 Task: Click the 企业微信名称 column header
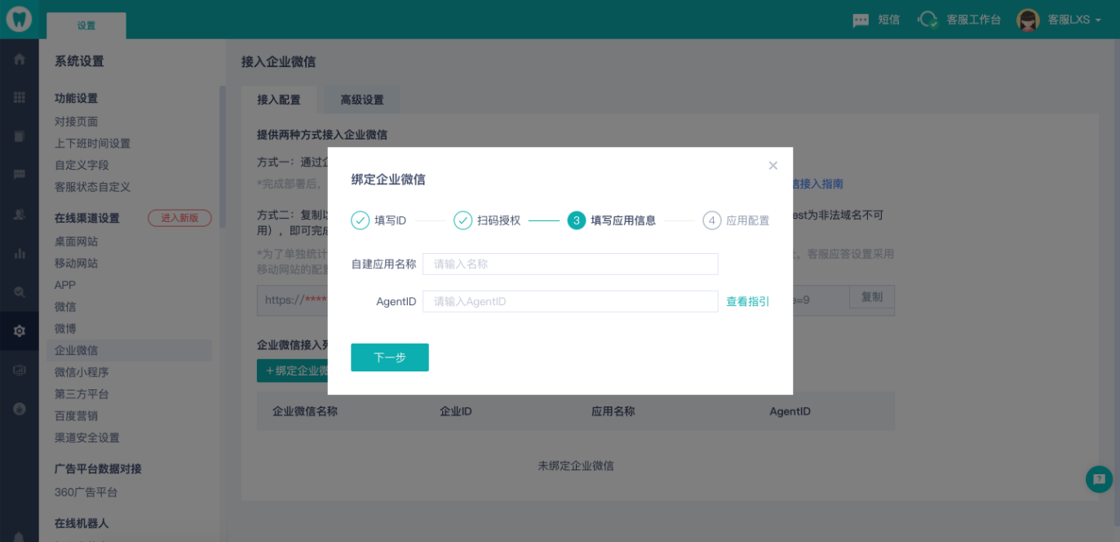pos(305,411)
